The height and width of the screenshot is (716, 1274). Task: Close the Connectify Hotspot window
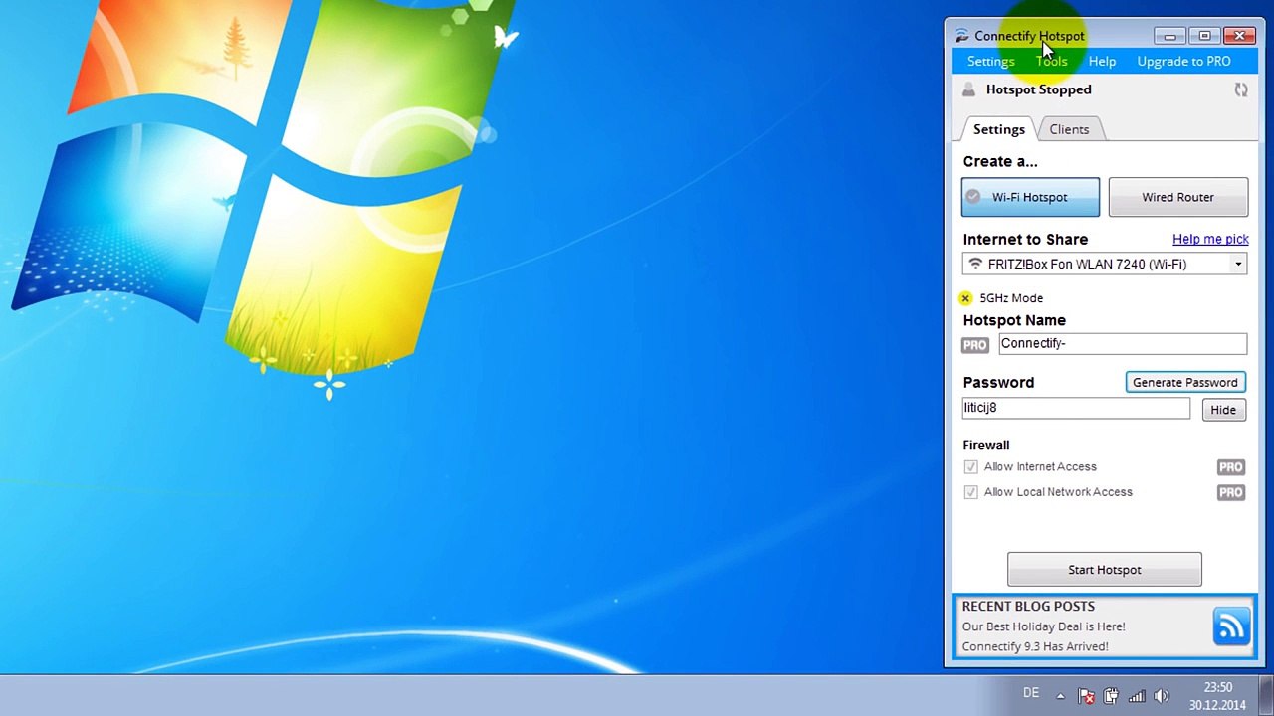pyautogui.click(x=1239, y=36)
